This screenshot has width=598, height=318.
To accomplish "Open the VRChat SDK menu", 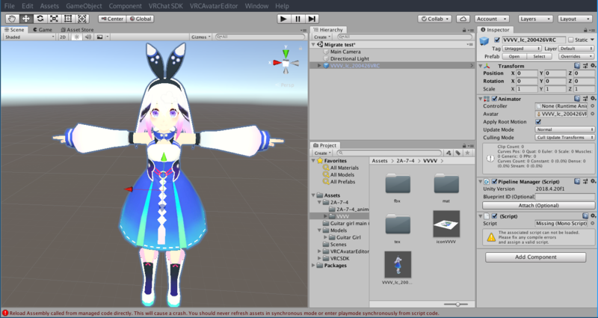I will [x=165, y=6].
